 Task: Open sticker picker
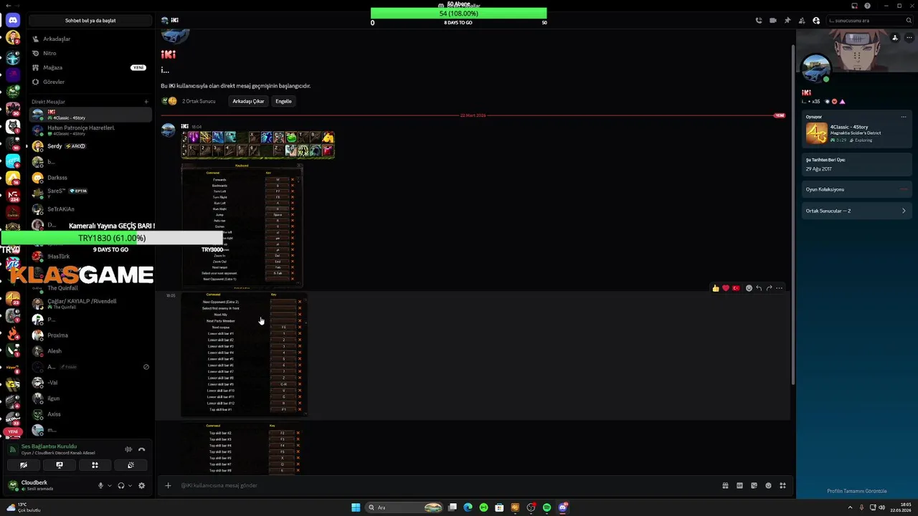point(754,485)
